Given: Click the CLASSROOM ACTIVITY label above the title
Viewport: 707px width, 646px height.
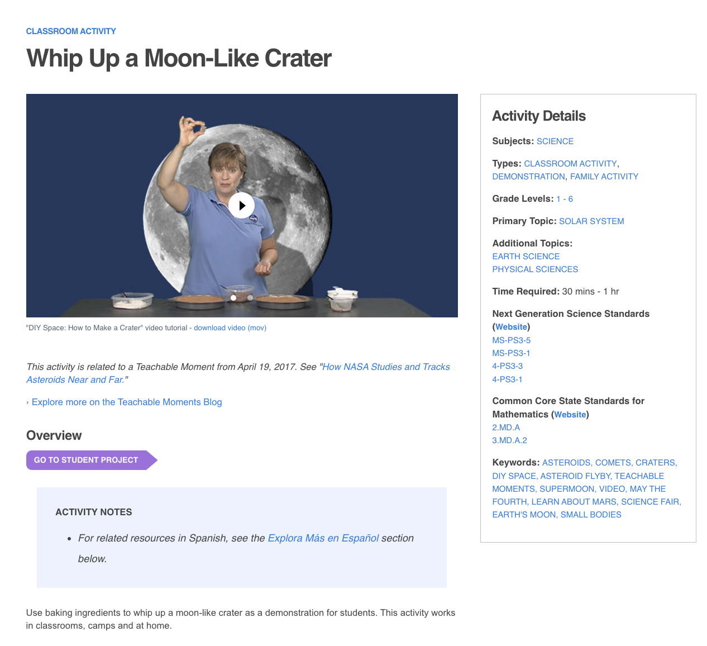Looking at the screenshot, I should pos(71,31).
